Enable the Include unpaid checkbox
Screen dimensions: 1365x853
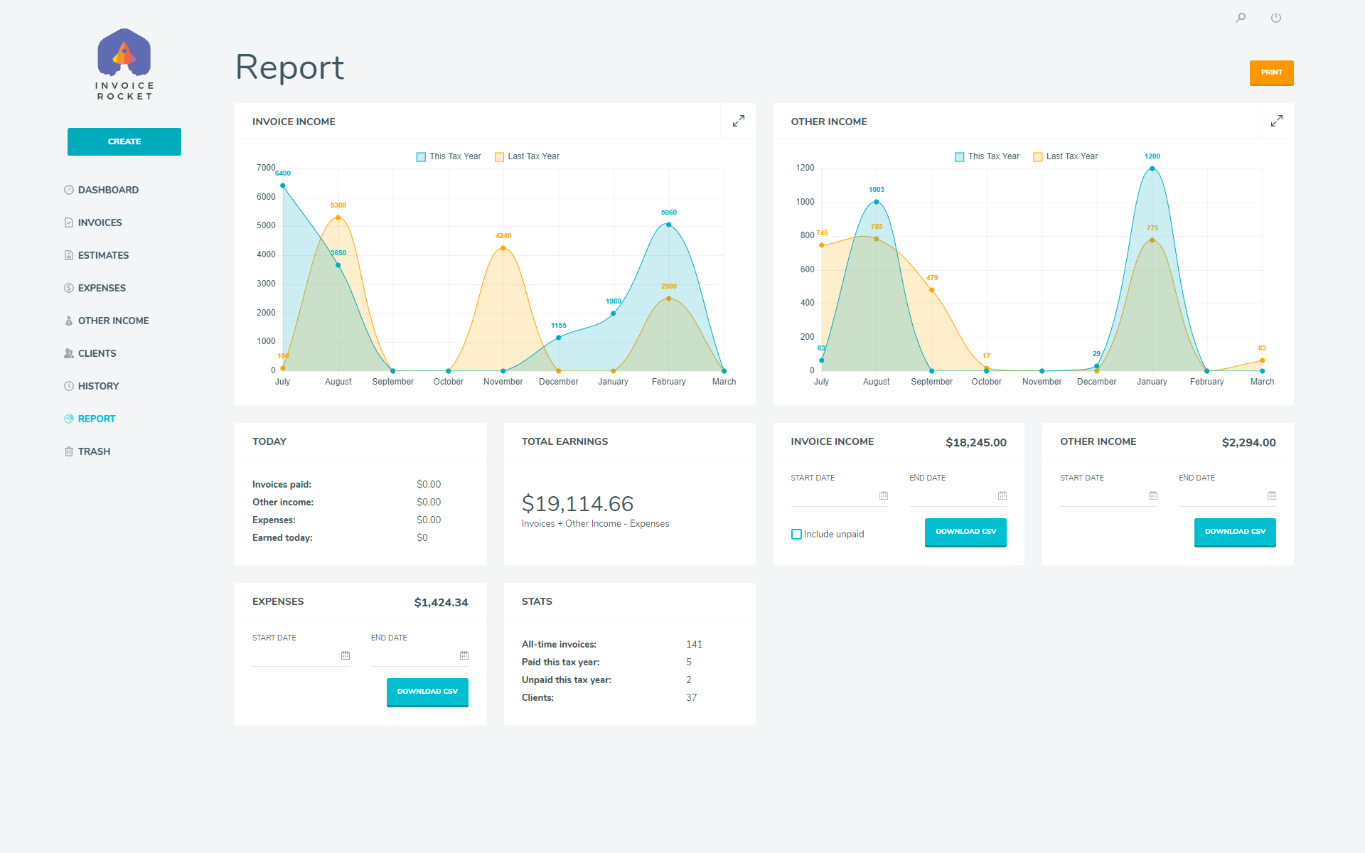[796, 534]
